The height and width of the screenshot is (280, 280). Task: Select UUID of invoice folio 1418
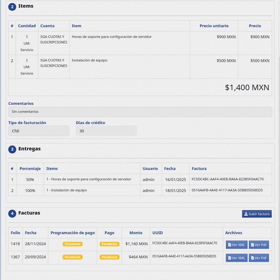(x=185, y=243)
